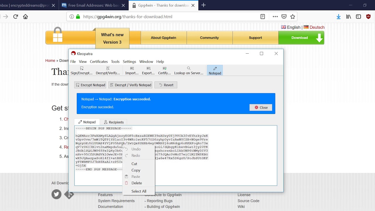Click the browser forward arrow

6,17
